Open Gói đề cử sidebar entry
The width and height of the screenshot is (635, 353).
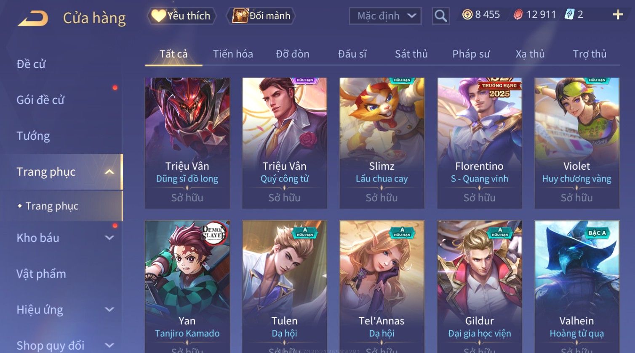(40, 100)
